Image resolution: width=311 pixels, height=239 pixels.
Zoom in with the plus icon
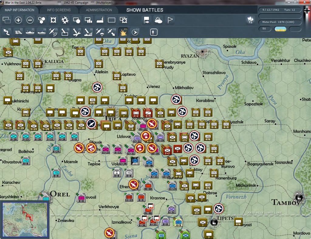pos(18,20)
